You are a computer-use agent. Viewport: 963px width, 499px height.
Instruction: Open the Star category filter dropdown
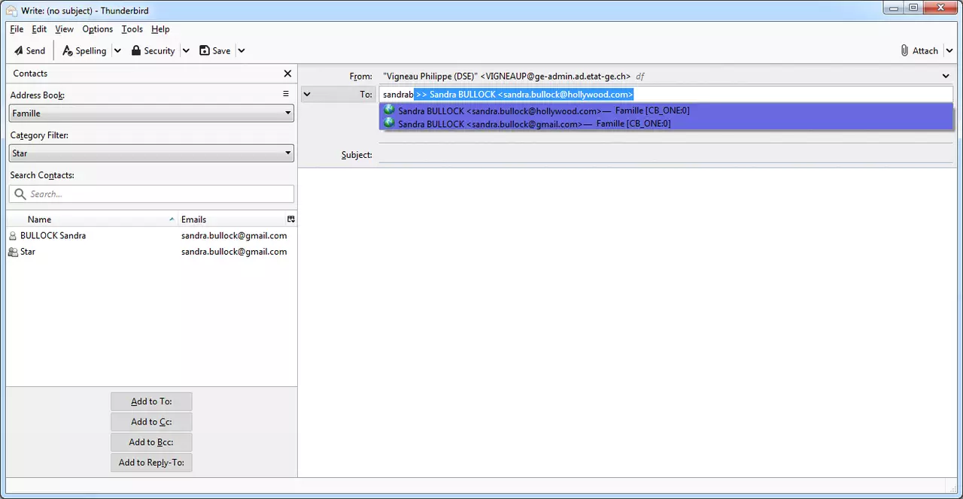point(151,153)
